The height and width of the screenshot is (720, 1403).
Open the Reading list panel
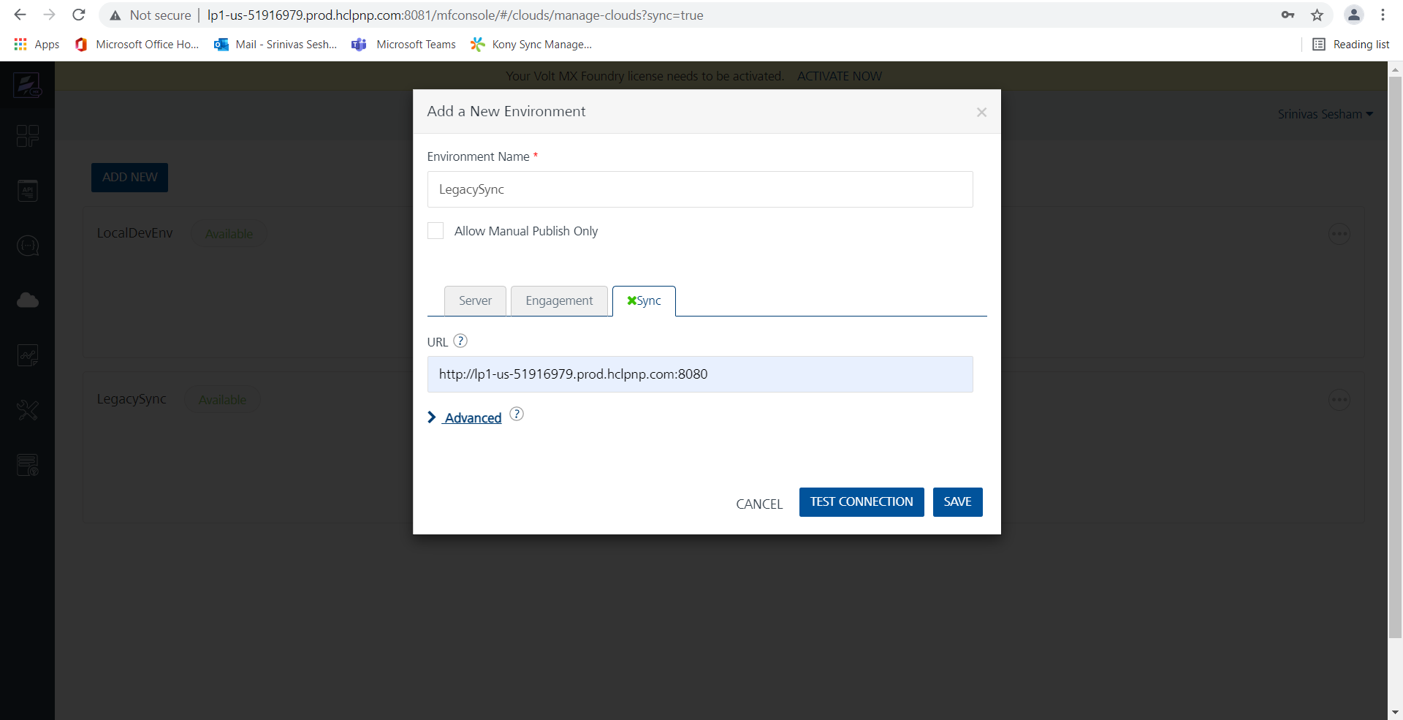point(1351,45)
